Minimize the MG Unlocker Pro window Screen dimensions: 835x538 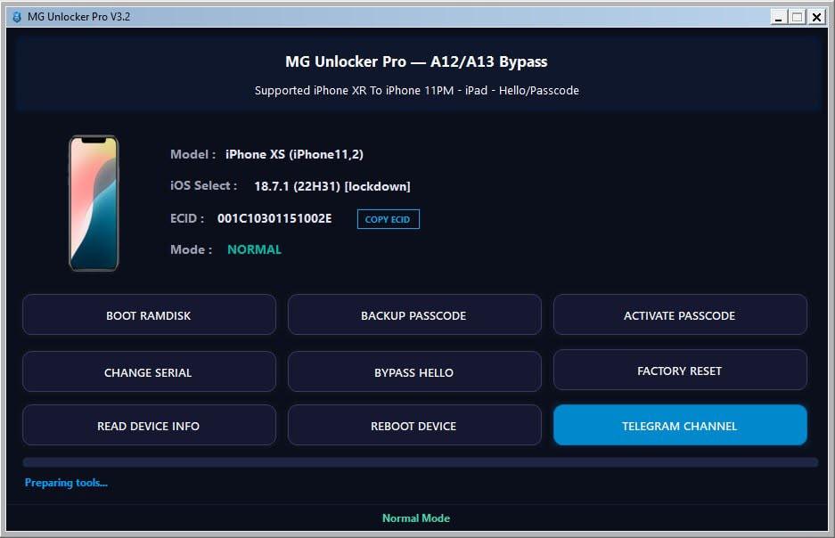pos(778,17)
